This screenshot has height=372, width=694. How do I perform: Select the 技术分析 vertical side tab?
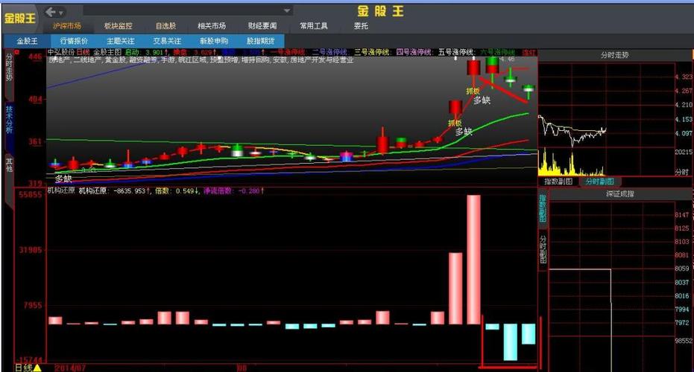click(x=9, y=120)
